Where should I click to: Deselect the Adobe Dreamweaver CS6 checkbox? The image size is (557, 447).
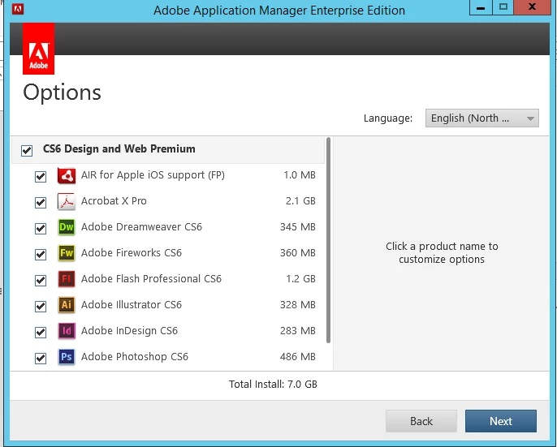pyautogui.click(x=41, y=228)
